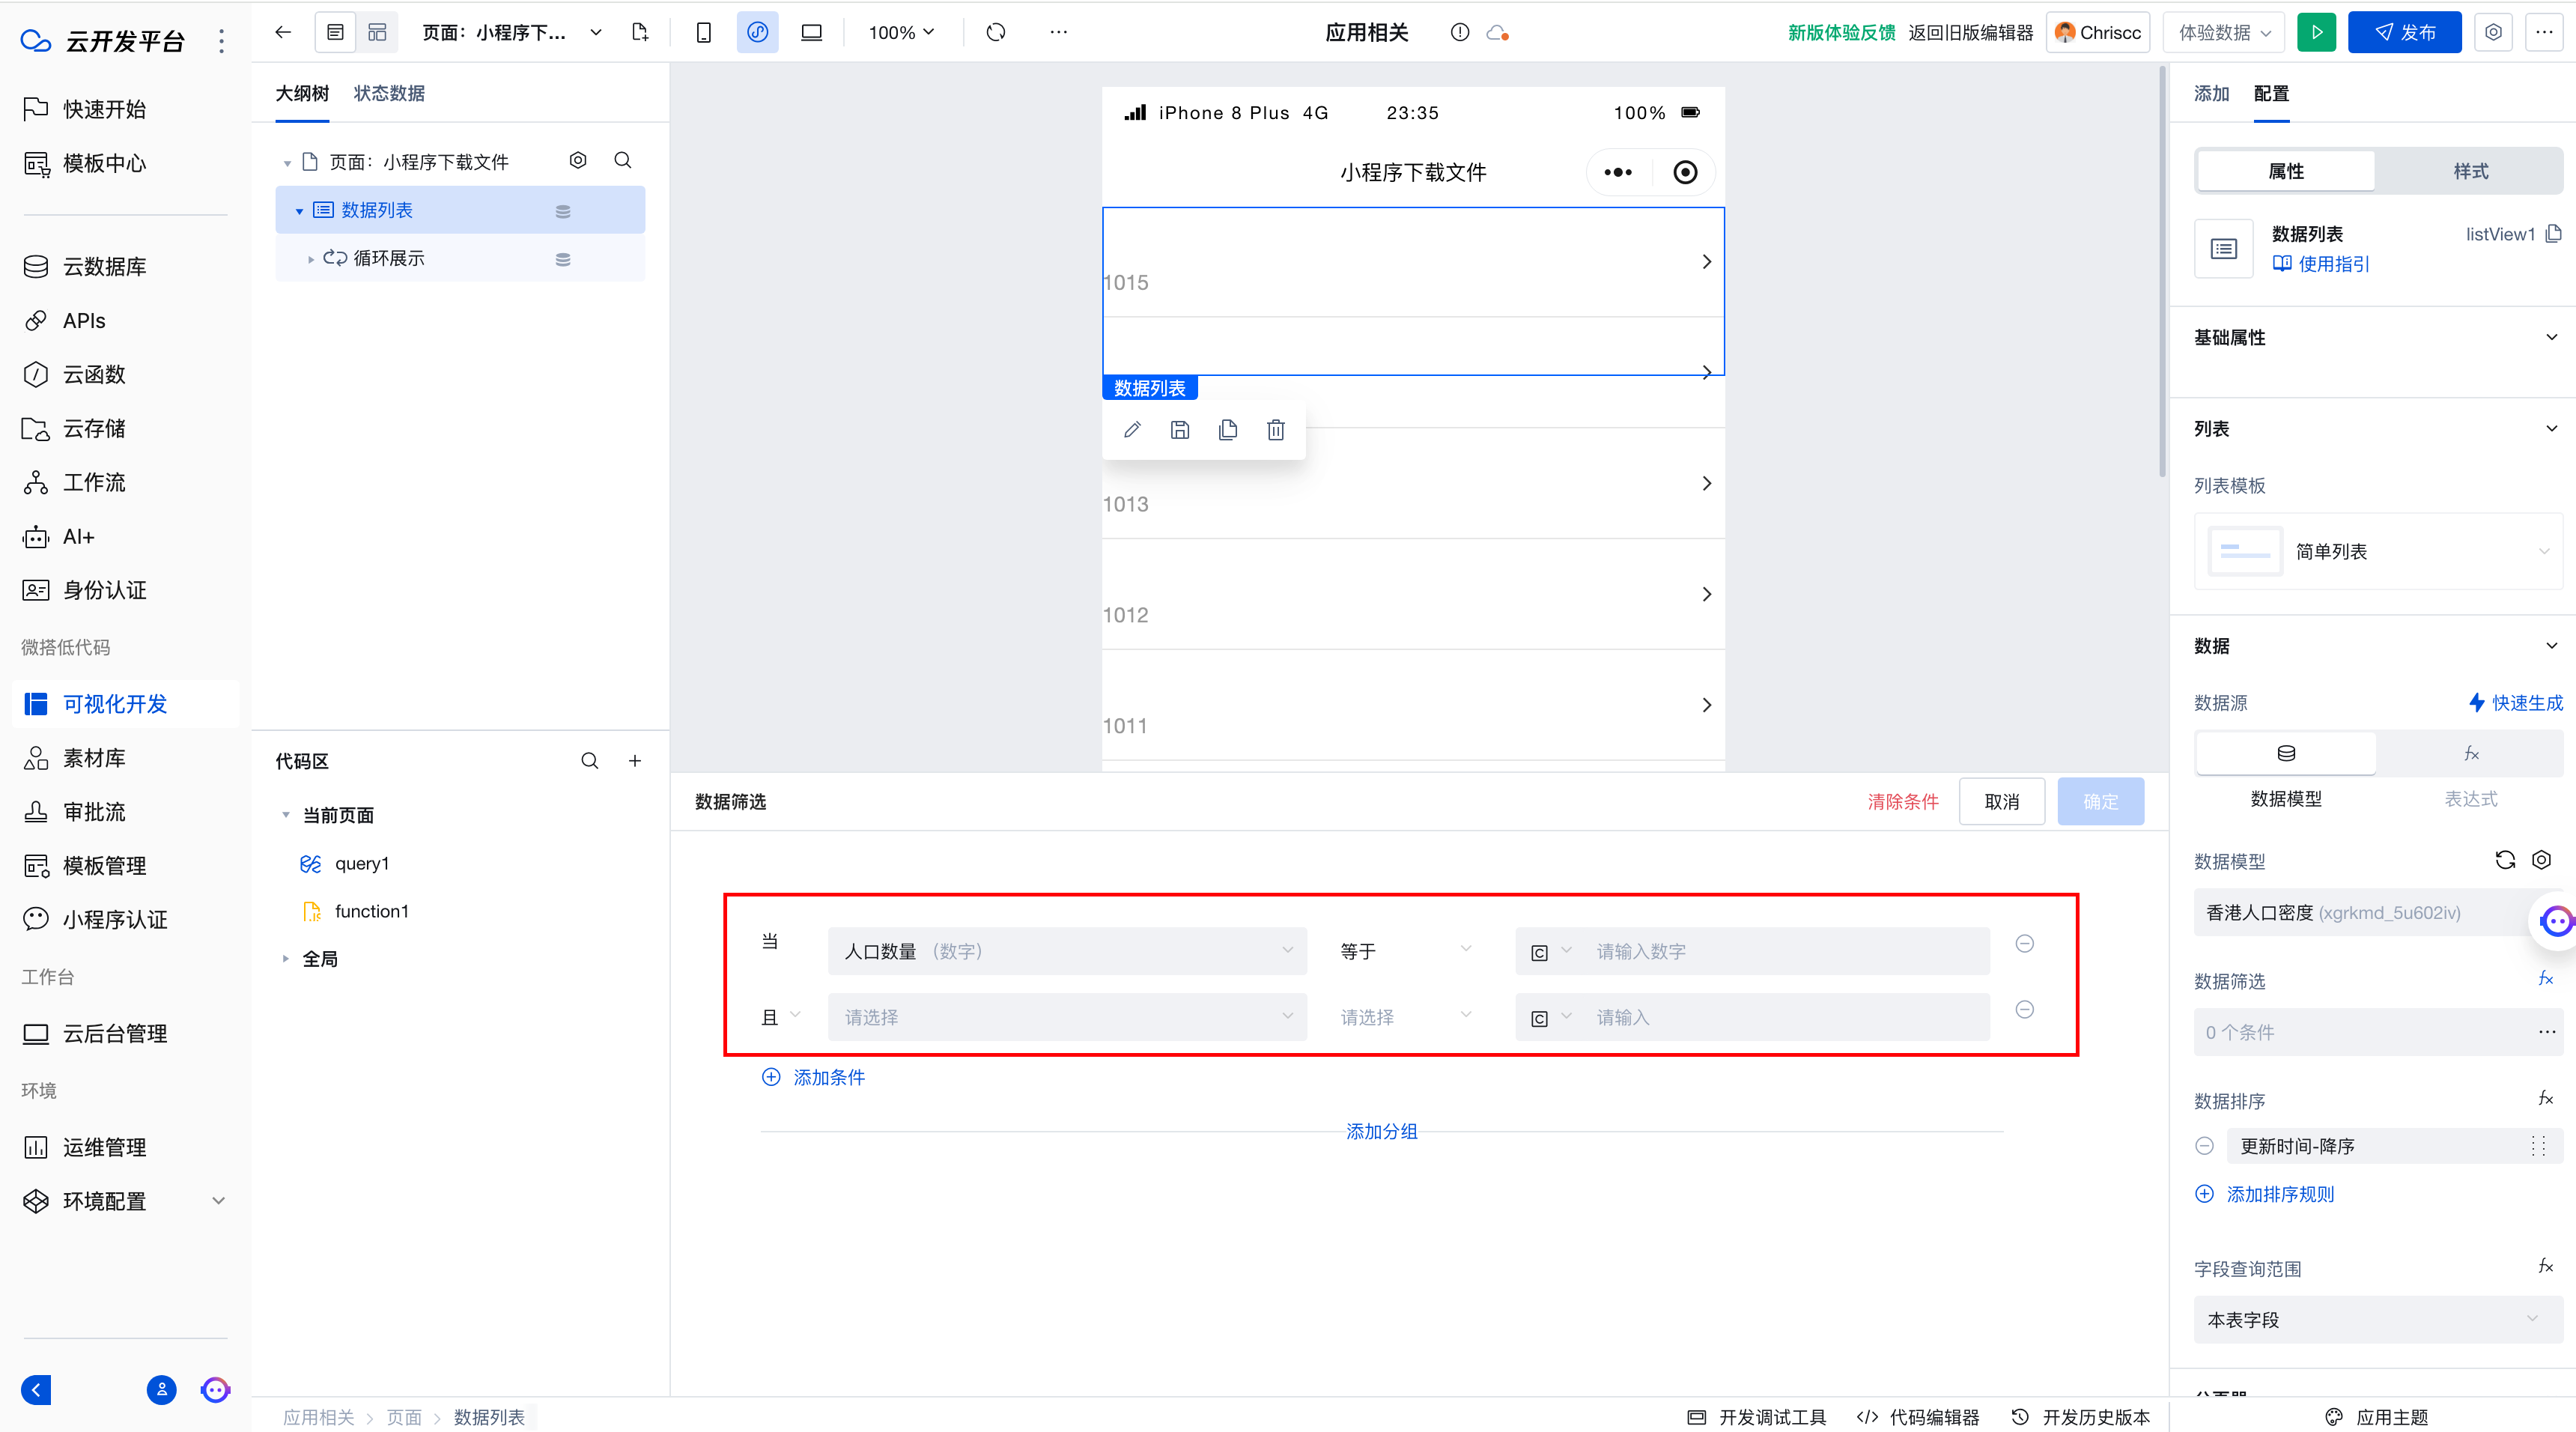Viewport: 2576px width, 1432px height.
Task: Remove the first filter condition row
Action: click(2024, 944)
